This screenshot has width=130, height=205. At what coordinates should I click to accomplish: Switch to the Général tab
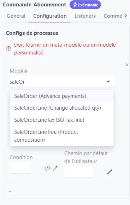tap(16, 16)
